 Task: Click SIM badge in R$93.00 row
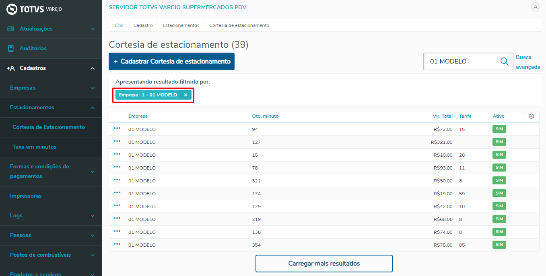[x=499, y=168]
